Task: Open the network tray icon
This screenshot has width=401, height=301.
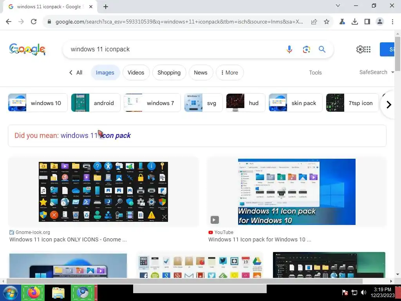Action: click(354, 292)
